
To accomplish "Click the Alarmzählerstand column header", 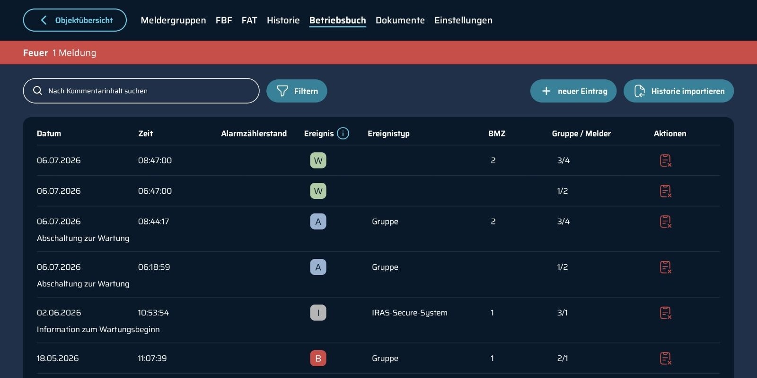I will pos(254,134).
